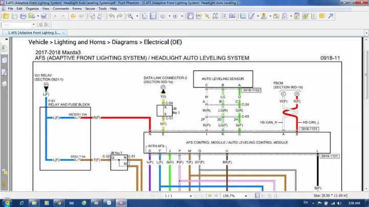
Task: Open the Comments menu
Action: tap(61, 9)
